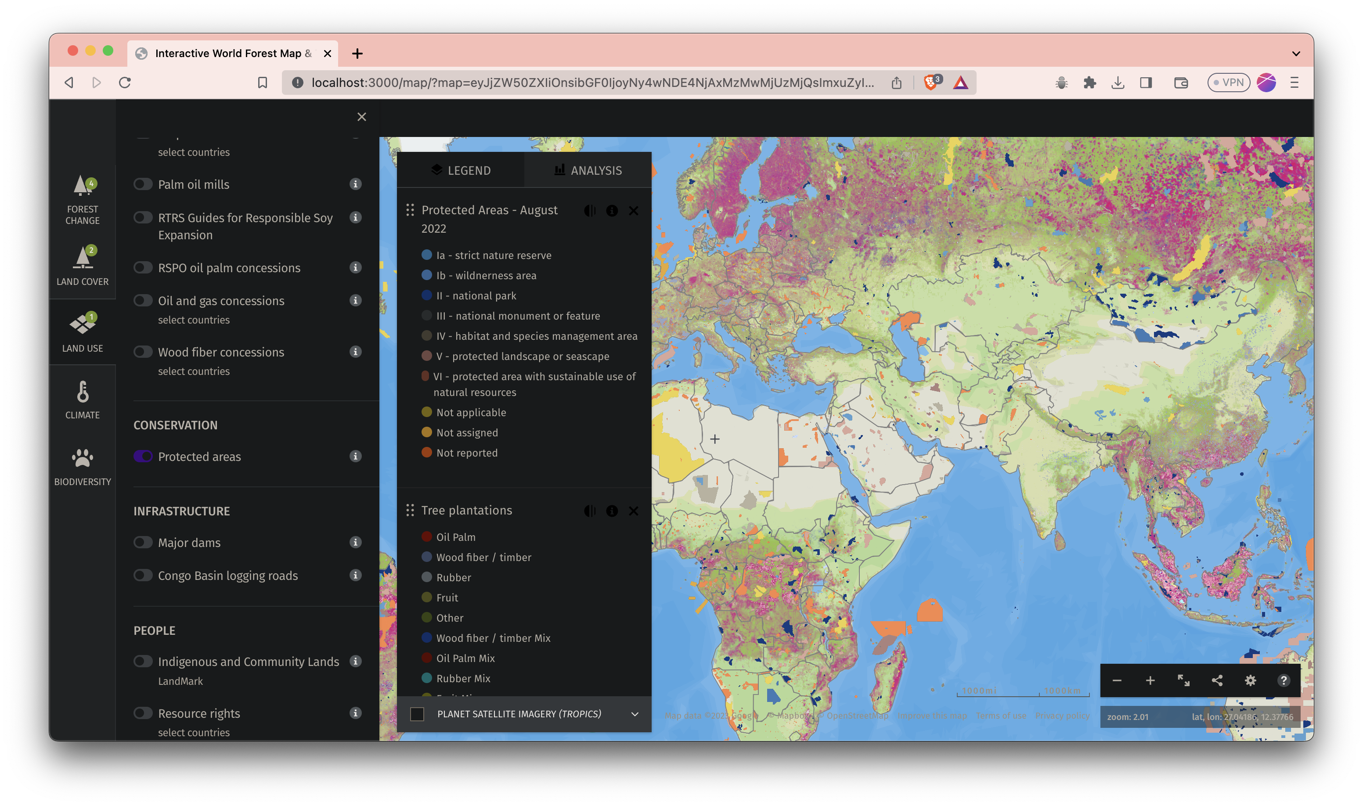The height and width of the screenshot is (806, 1363).
Task: Toggle fullscreen map view icon
Action: coord(1183,680)
